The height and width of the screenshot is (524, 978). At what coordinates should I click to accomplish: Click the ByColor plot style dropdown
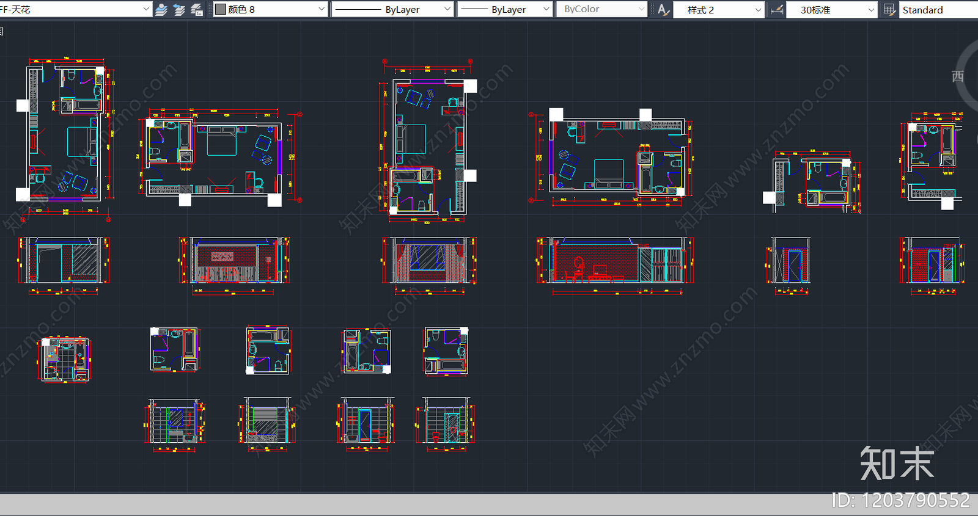tap(601, 10)
